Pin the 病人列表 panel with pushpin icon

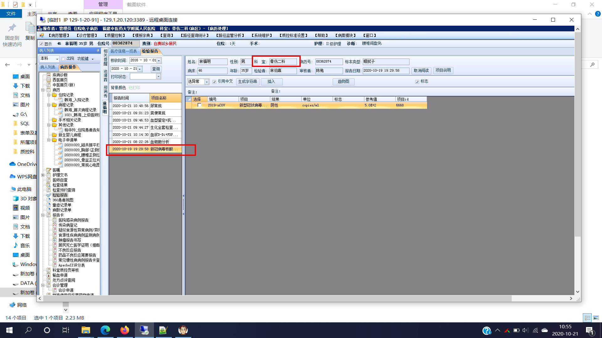pos(98,50)
